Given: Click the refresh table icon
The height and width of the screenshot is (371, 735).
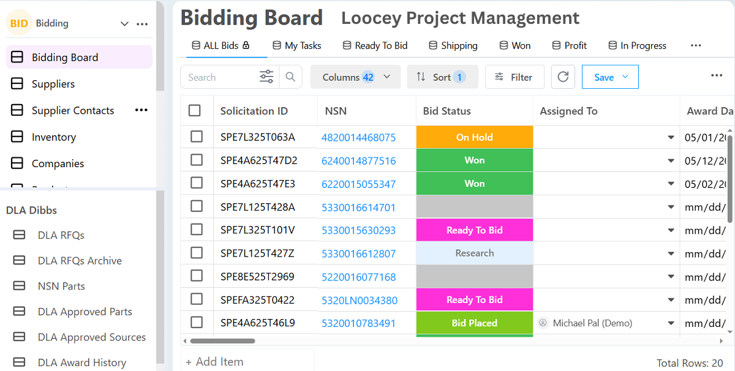Looking at the screenshot, I should (563, 77).
